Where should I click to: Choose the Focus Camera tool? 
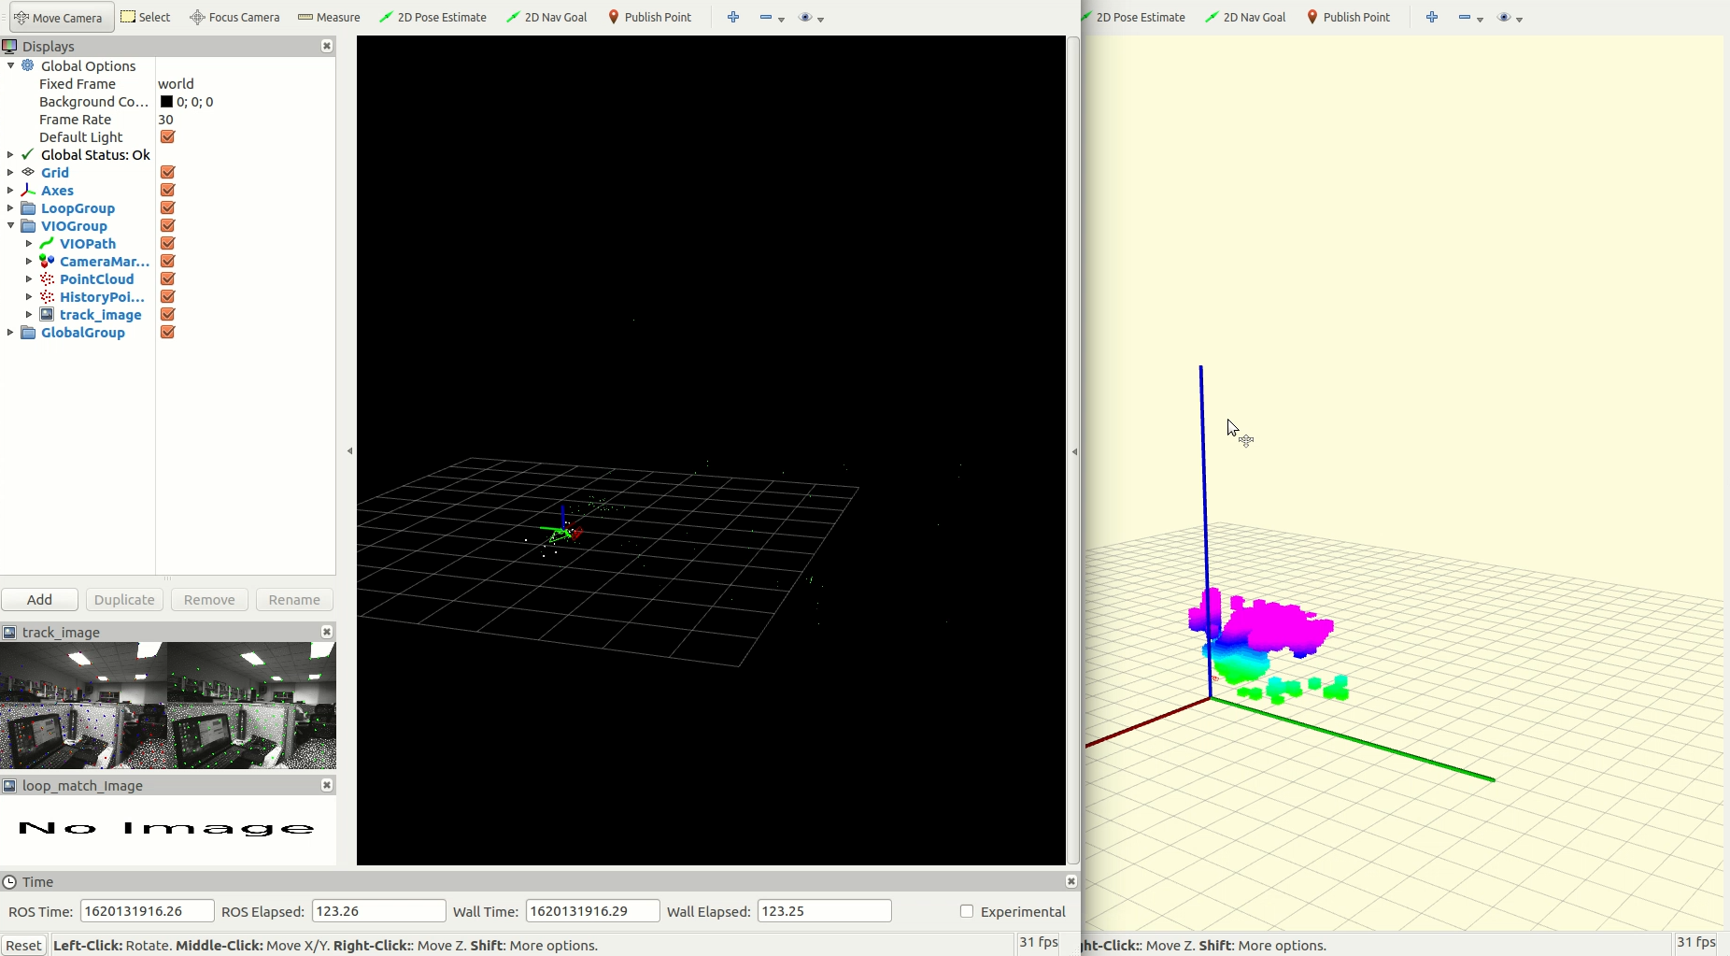click(x=234, y=17)
